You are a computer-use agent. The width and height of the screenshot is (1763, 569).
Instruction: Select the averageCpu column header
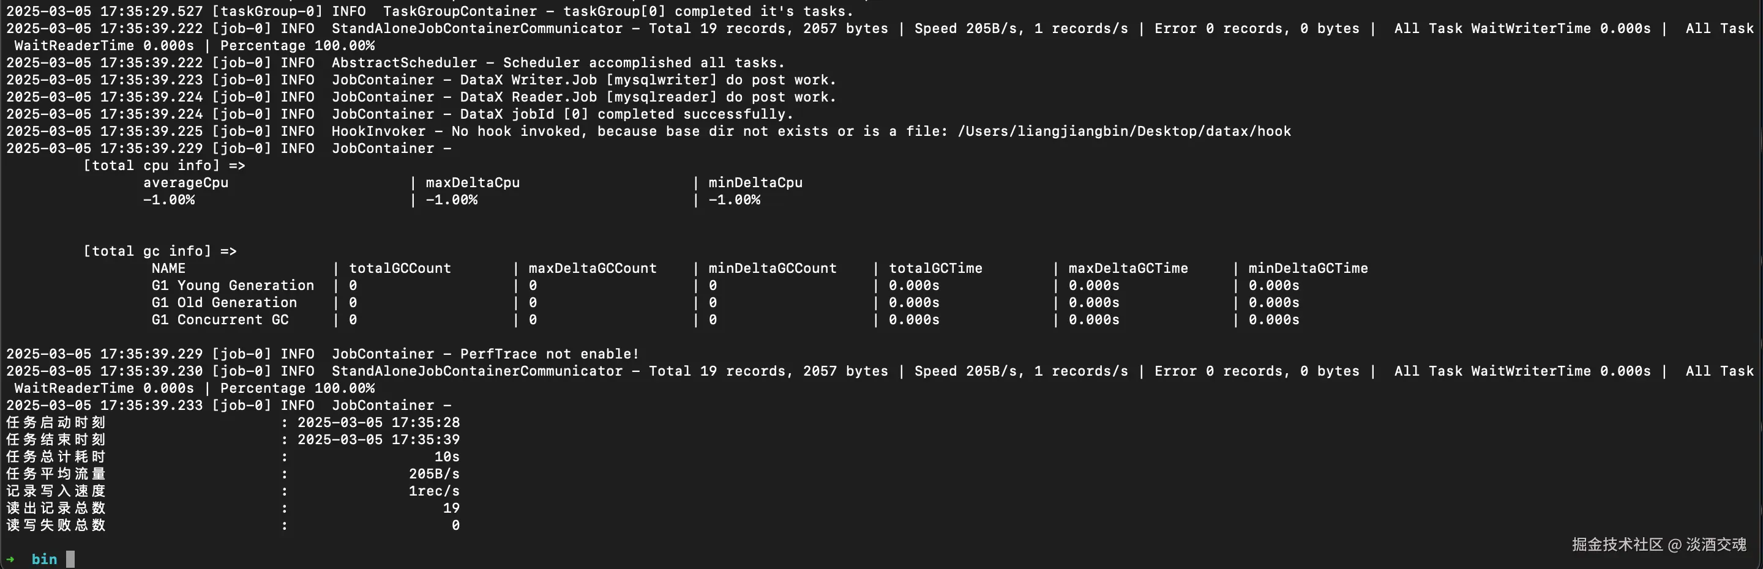[x=185, y=182]
